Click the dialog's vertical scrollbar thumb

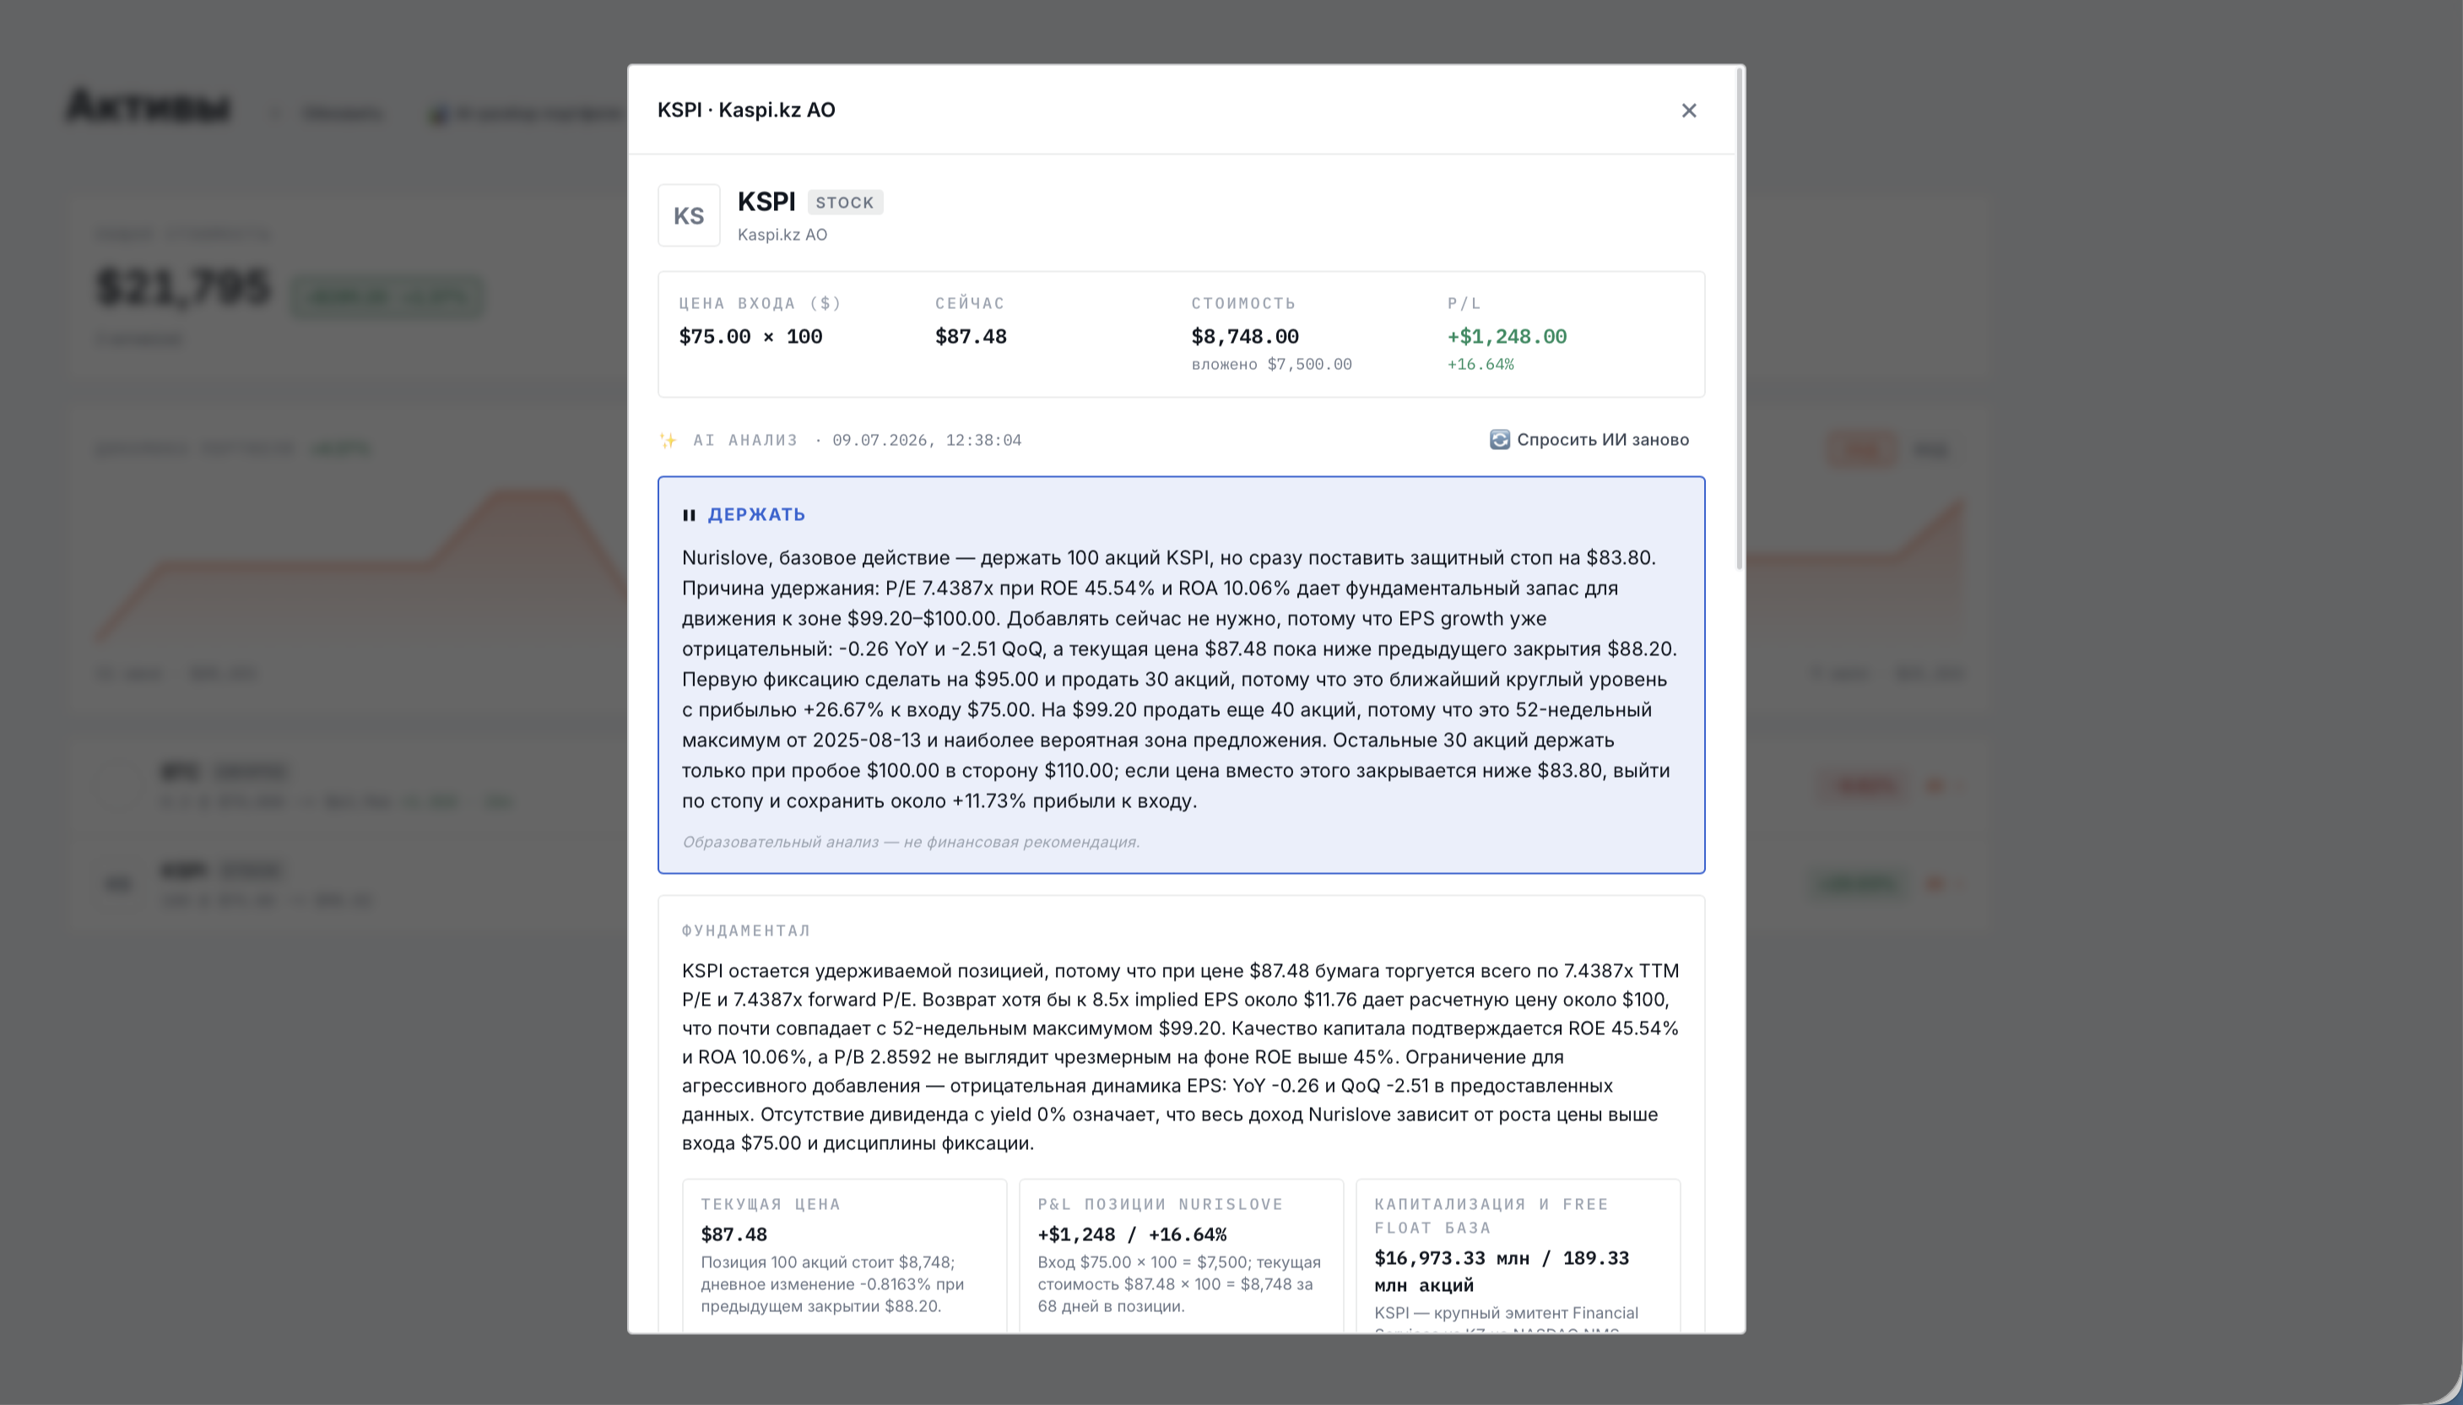pos(1739,318)
